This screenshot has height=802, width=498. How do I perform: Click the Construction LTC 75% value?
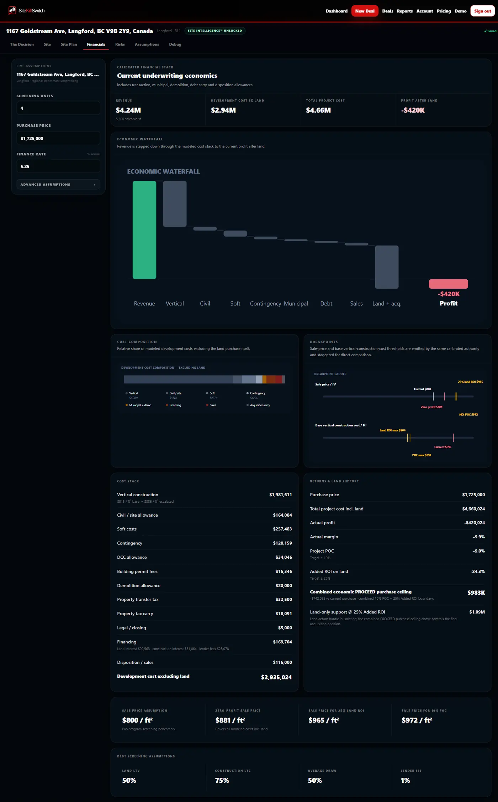pyautogui.click(x=222, y=780)
